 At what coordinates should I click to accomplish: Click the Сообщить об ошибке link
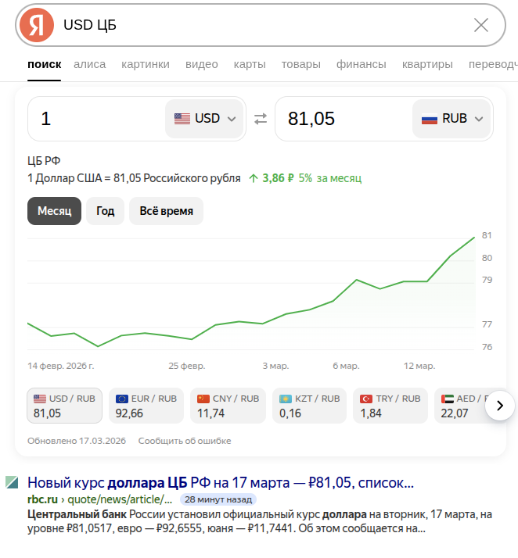[185, 441]
